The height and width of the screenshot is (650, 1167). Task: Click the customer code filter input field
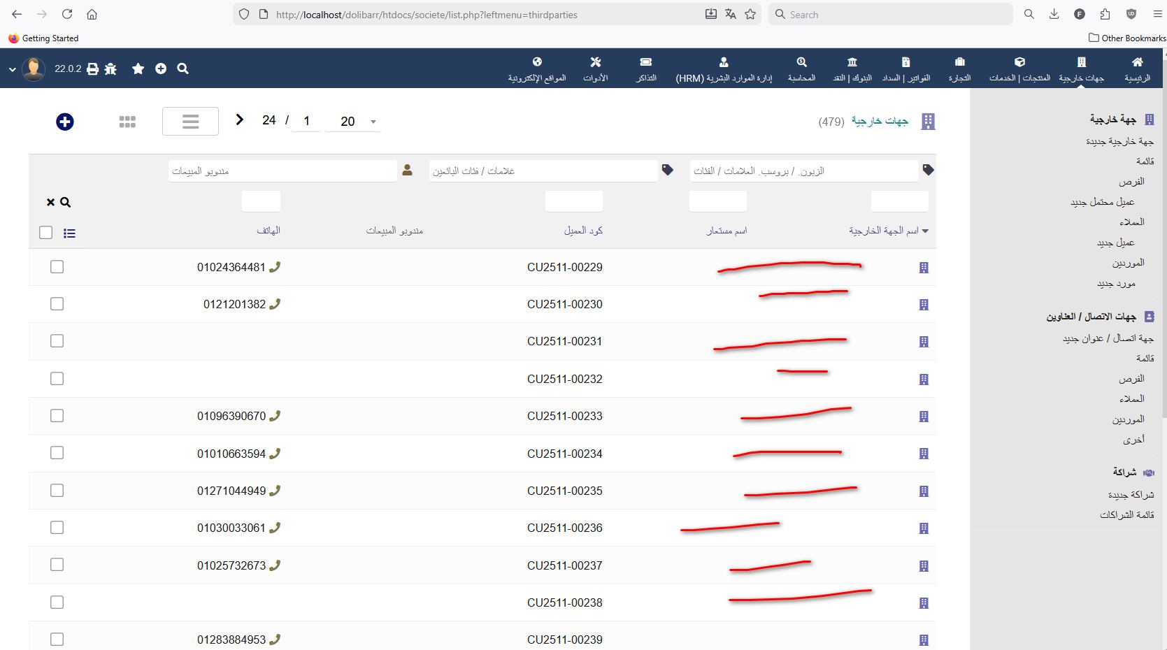pos(573,201)
